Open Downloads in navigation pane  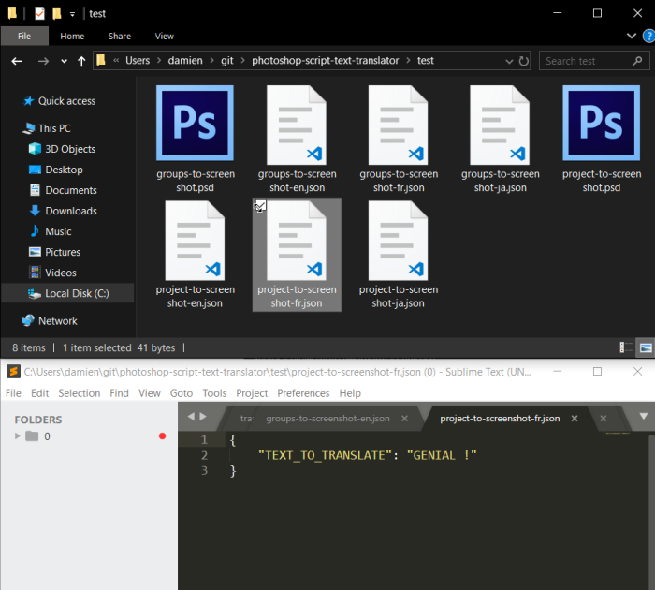point(63,211)
